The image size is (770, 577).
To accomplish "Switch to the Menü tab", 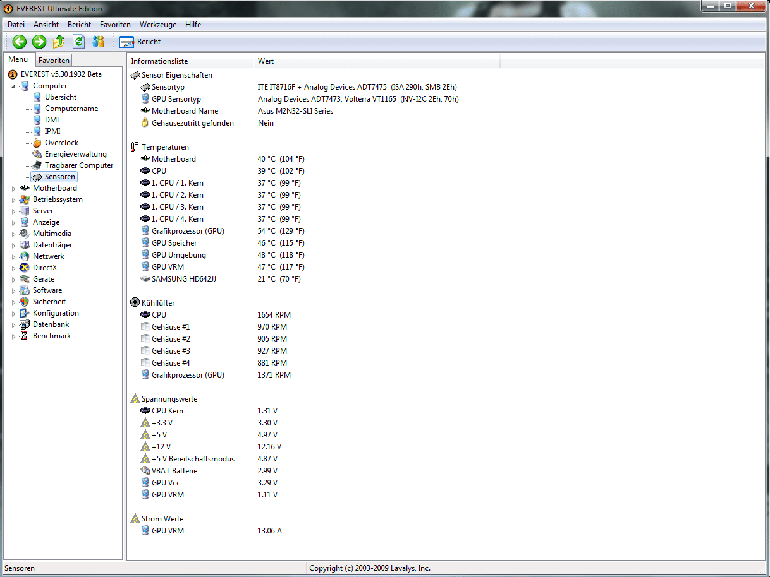I will (x=18, y=60).
